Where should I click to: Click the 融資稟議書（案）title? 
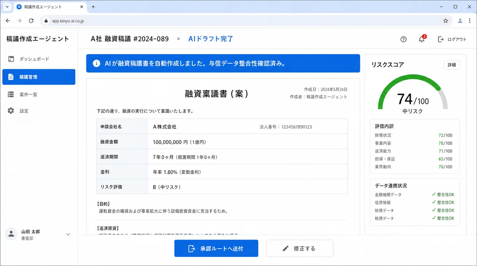tap(217, 94)
